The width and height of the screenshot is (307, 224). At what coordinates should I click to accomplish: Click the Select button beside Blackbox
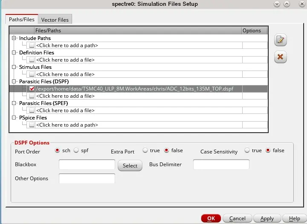130,166
